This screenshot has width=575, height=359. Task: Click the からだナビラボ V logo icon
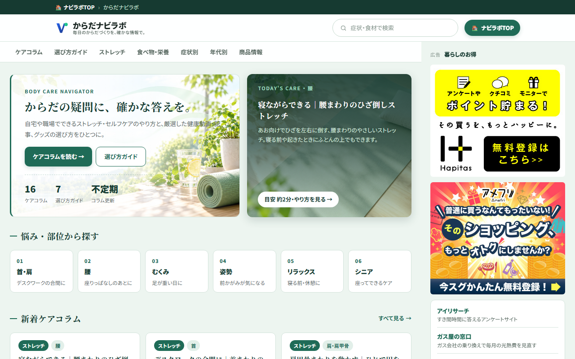[x=62, y=28]
